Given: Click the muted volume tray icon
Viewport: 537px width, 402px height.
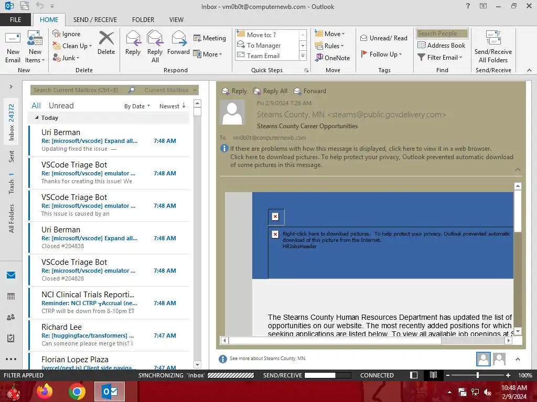Looking at the screenshot, I should (x=488, y=392).
